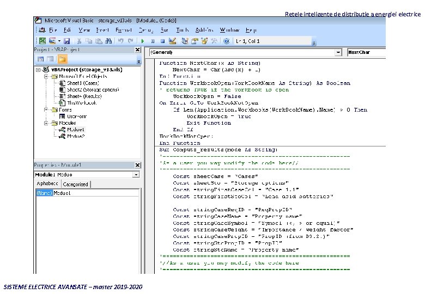Switch to Alphabetic properties tab
The image size is (425, 294).
coord(47,184)
